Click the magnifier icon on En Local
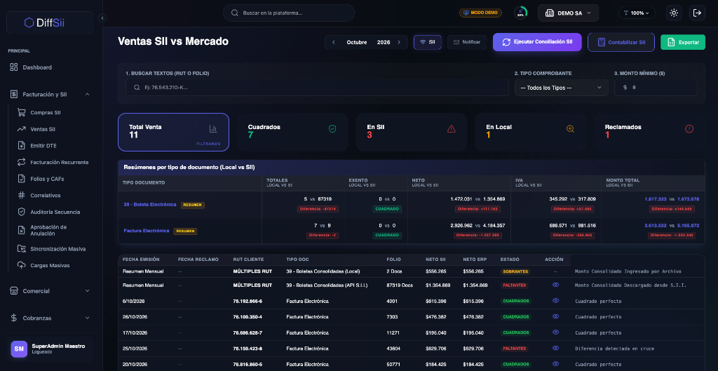This screenshot has height=371, width=718. pos(570,129)
